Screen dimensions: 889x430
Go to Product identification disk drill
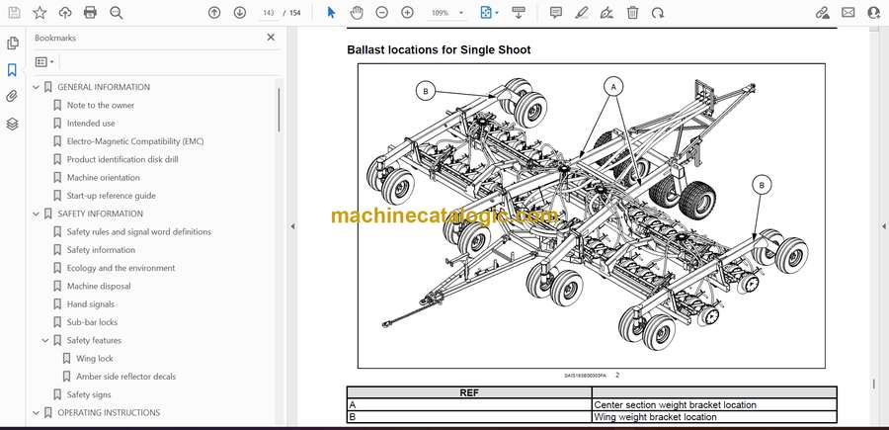pos(122,159)
